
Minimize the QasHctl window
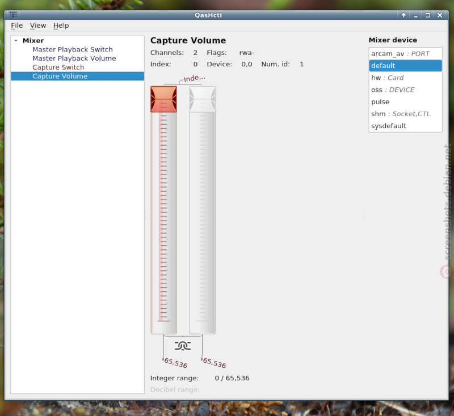coord(416,15)
